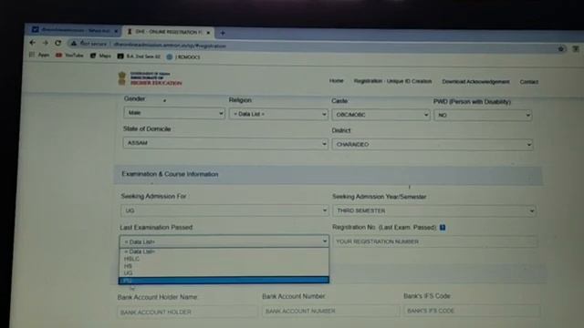The height and width of the screenshot is (328, 584).
Task: Choose the highlighted PG option
Action: [224, 280]
